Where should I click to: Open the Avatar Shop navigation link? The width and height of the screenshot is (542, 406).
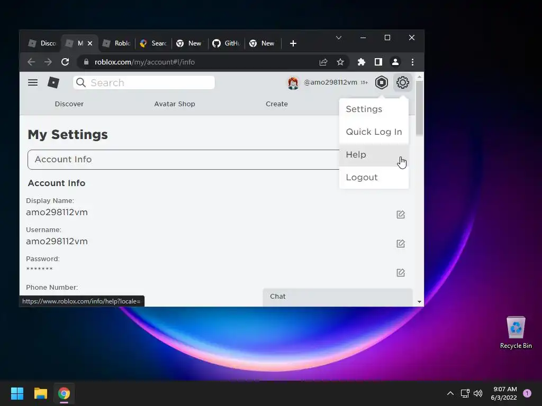175,104
